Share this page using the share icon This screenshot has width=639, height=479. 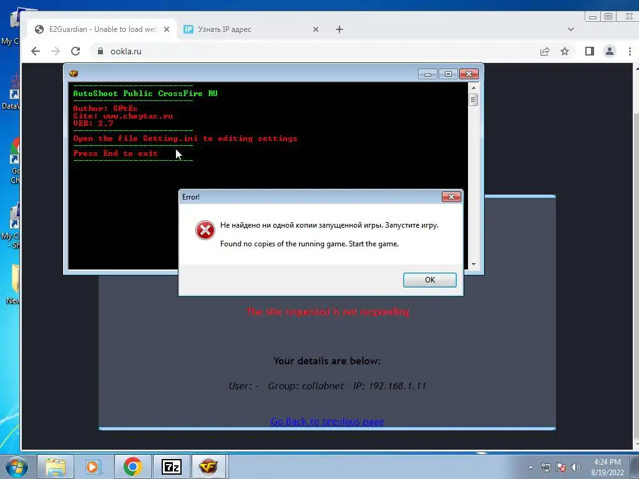(545, 51)
